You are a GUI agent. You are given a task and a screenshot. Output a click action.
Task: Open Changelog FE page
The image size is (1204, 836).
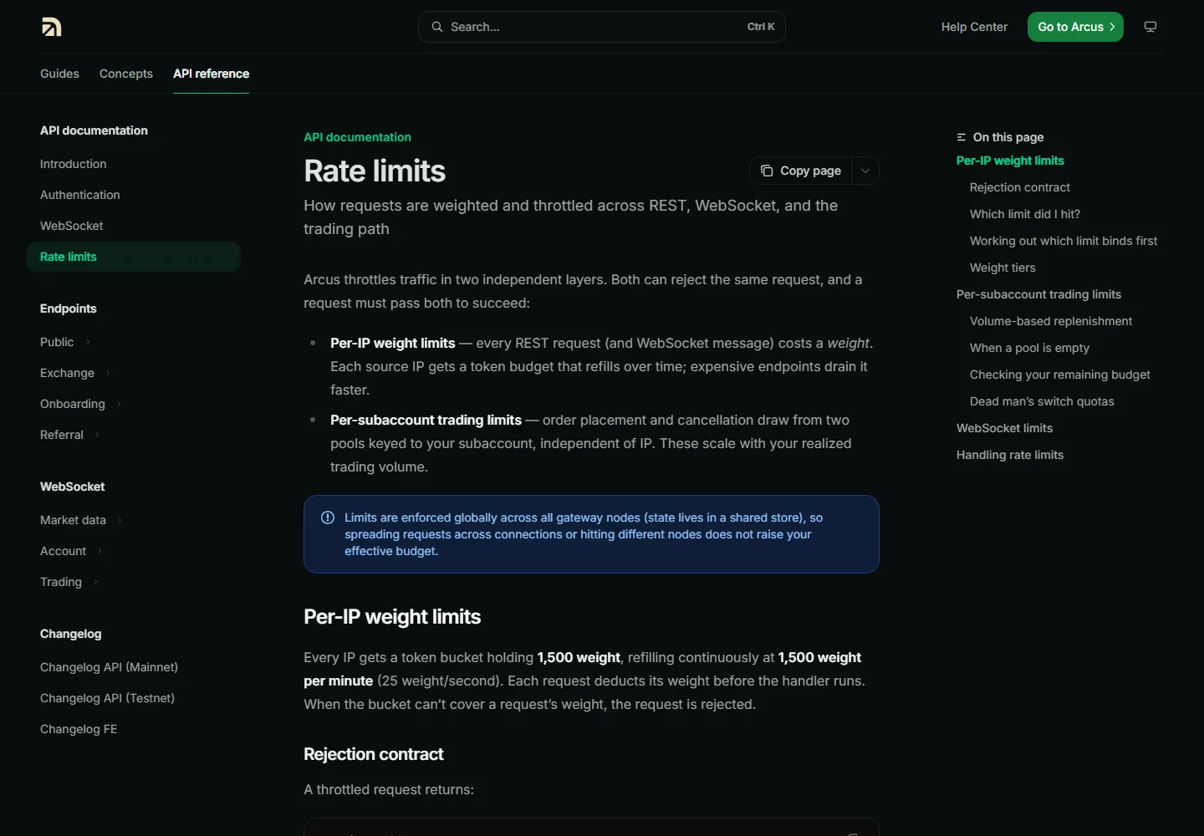[79, 729]
